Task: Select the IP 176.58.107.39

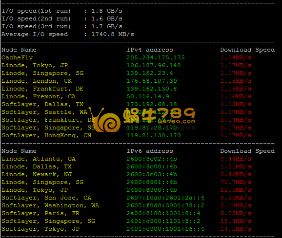Action: click(x=152, y=81)
